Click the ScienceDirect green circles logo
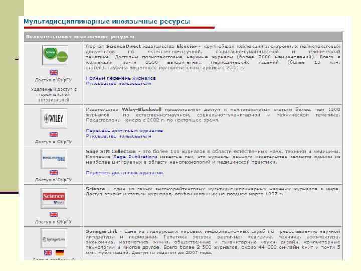Viewport: 361px width, 271px height. tap(55, 55)
